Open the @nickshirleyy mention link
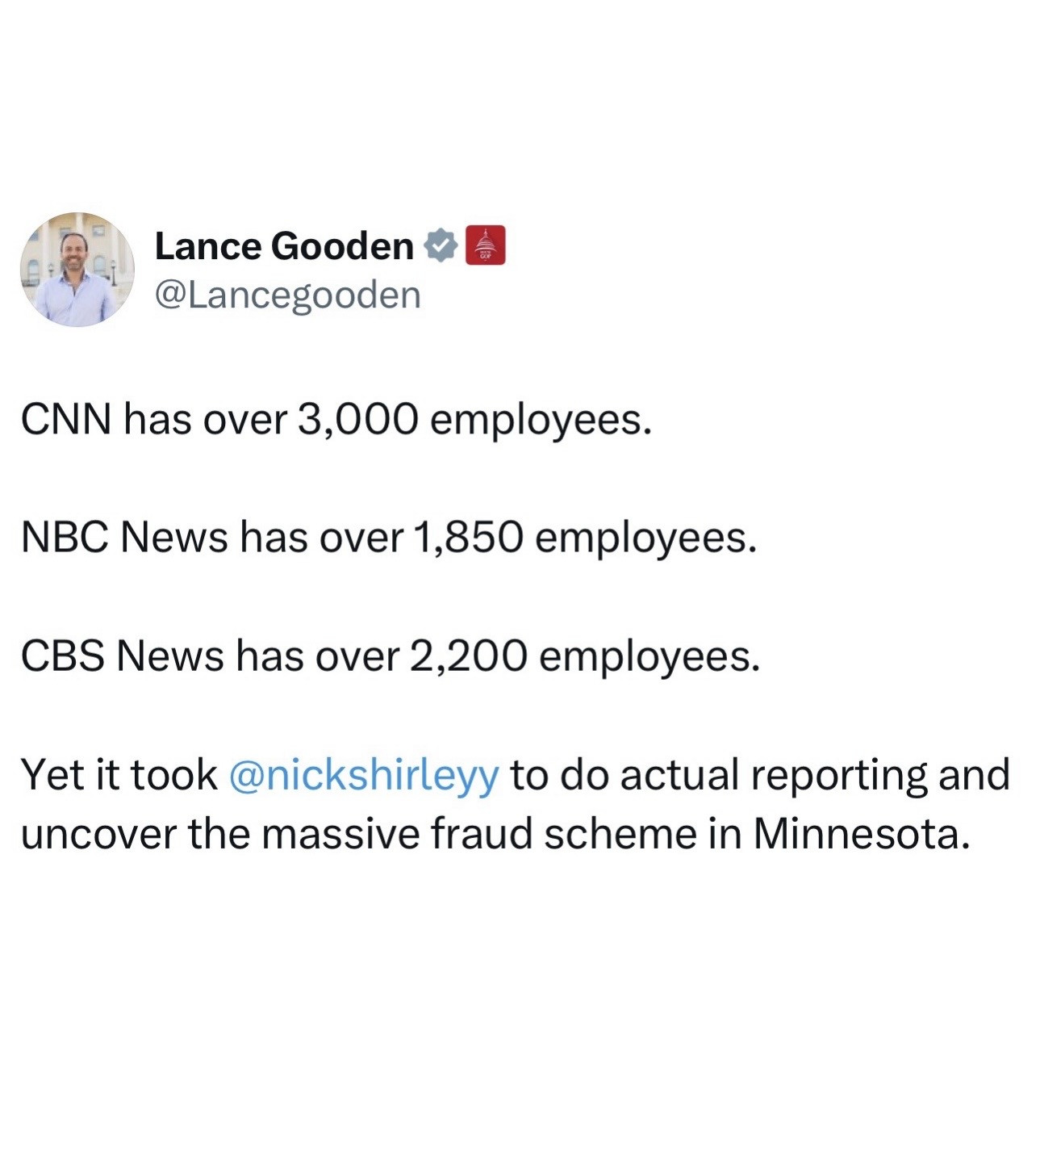Viewport: 1040px width, 1173px height. [364, 775]
